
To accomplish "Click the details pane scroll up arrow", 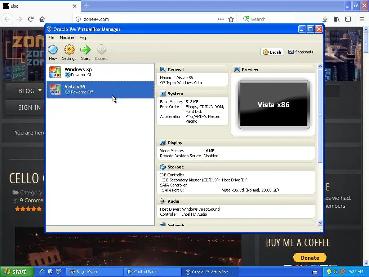I will point(320,66).
